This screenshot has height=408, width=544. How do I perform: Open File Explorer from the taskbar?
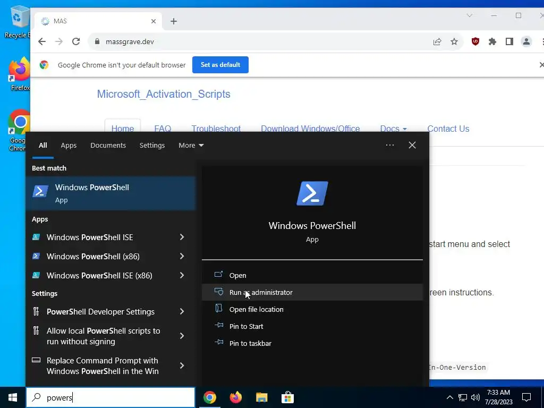click(x=261, y=397)
